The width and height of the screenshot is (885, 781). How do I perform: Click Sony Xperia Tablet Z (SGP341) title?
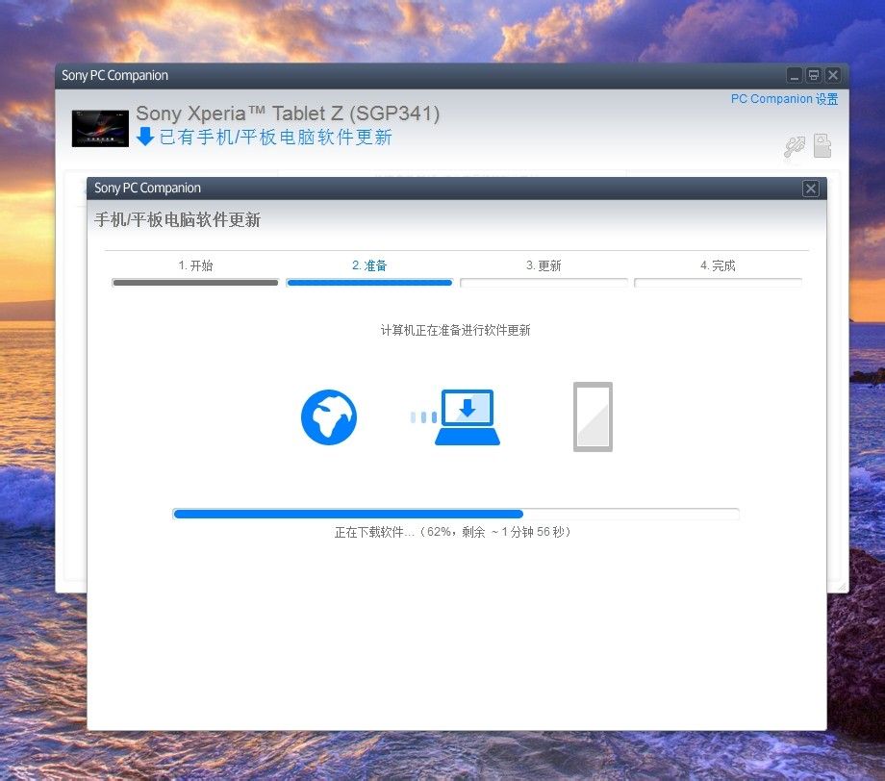click(x=288, y=113)
